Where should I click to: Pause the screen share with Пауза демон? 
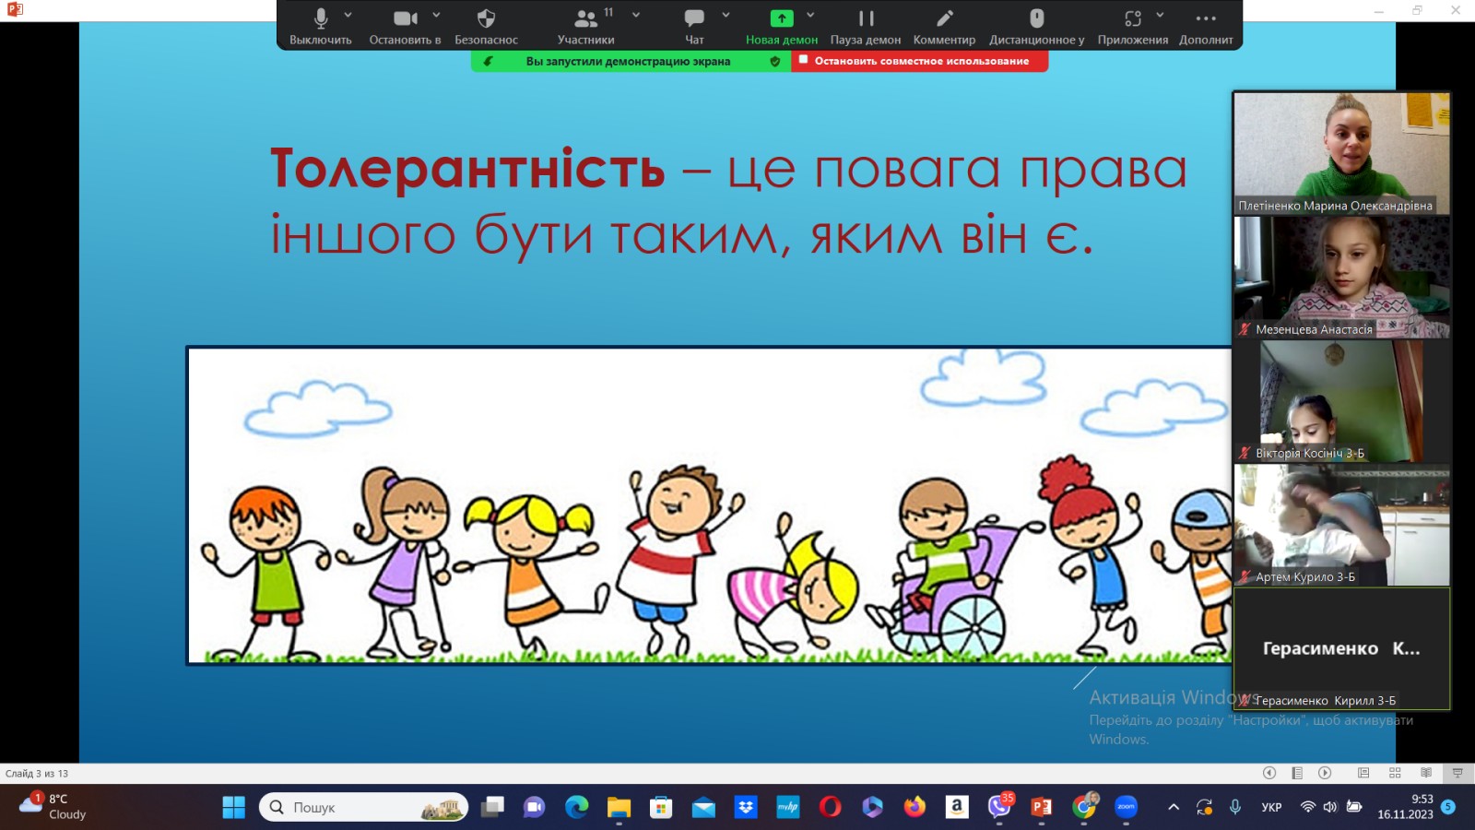(x=866, y=26)
